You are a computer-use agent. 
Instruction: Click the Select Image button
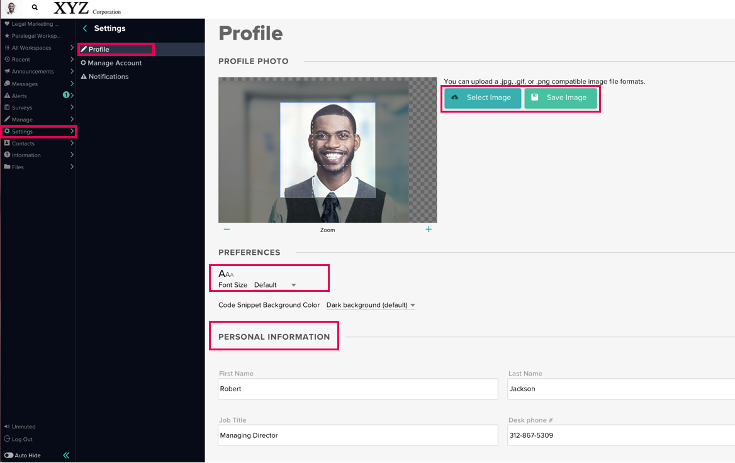point(482,98)
